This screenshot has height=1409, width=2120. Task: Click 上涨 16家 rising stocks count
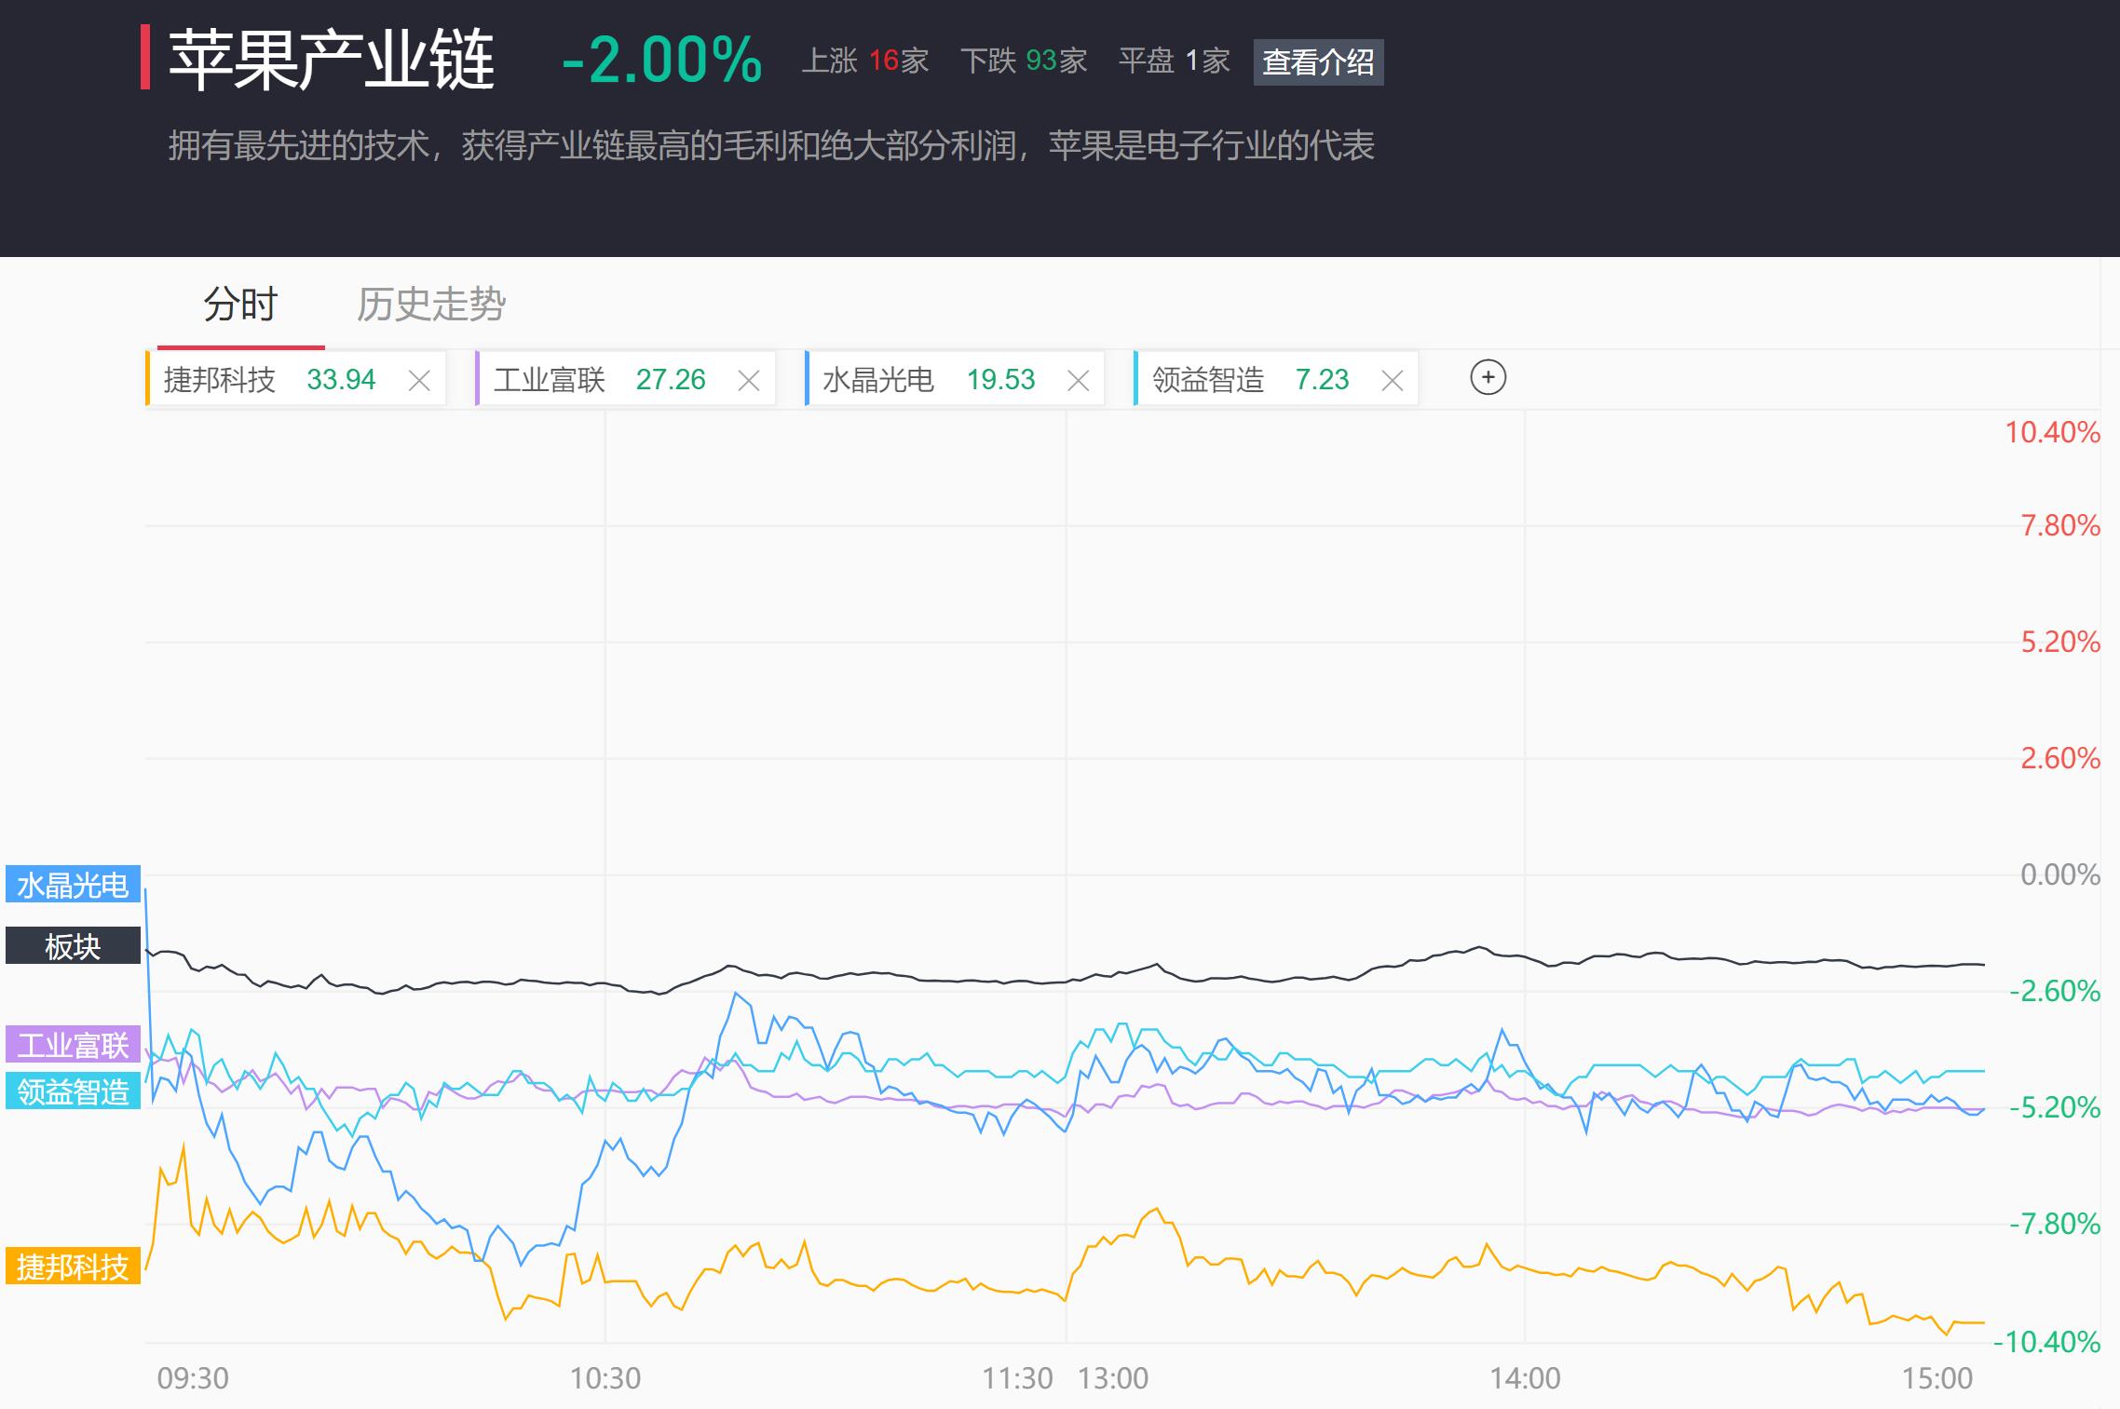[865, 61]
